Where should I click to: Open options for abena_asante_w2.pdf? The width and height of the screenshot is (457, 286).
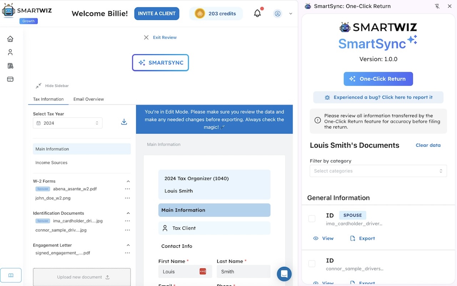click(x=127, y=189)
